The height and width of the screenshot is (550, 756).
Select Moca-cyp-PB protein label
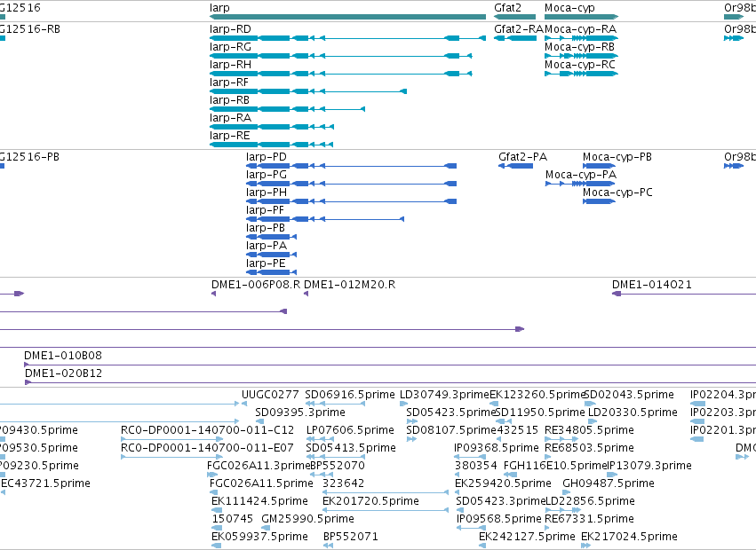coord(617,156)
